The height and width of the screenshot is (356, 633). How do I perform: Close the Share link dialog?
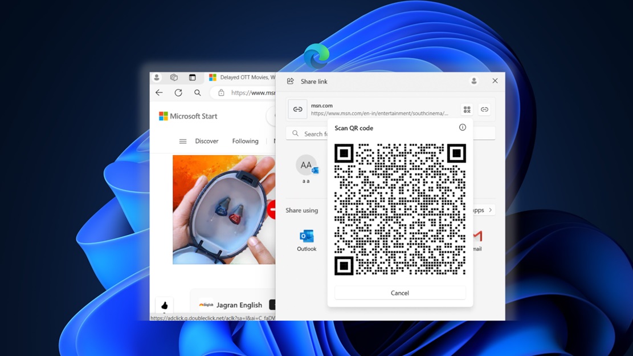point(495,81)
